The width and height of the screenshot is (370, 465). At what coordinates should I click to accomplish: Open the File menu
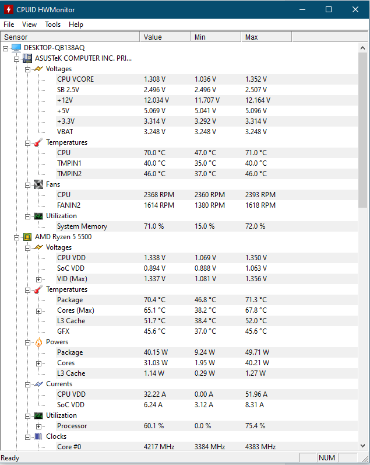(x=9, y=25)
